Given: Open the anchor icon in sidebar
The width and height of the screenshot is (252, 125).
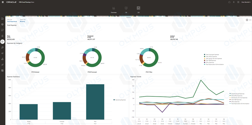Looking at the screenshot, I should pyautogui.click(x=2, y=36).
